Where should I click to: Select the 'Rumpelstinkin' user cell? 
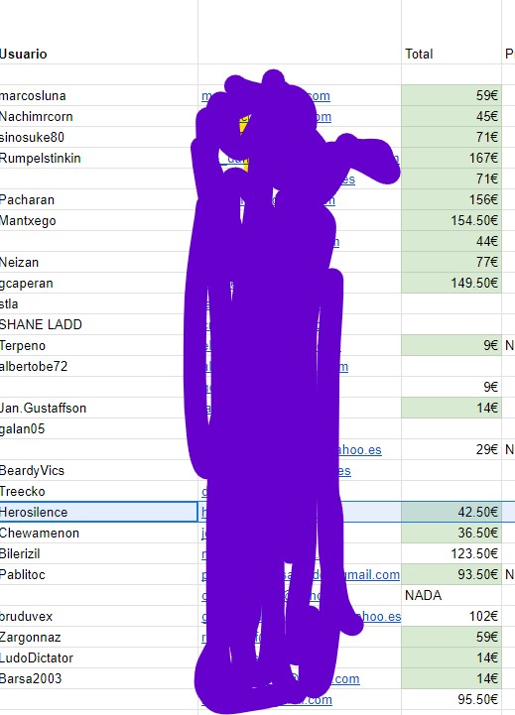[x=98, y=159]
